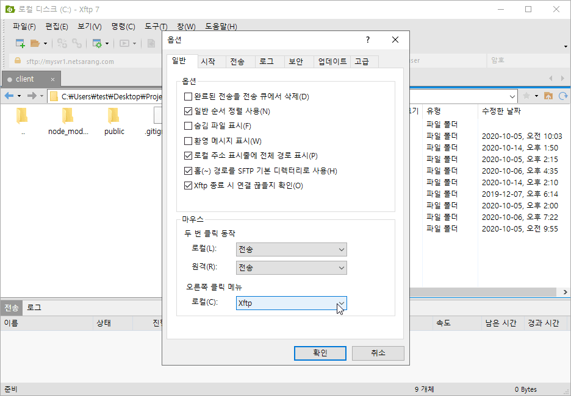Screen dimensions: 571x396
Task: Click the folder icon in the path bar
Action: 54,96
